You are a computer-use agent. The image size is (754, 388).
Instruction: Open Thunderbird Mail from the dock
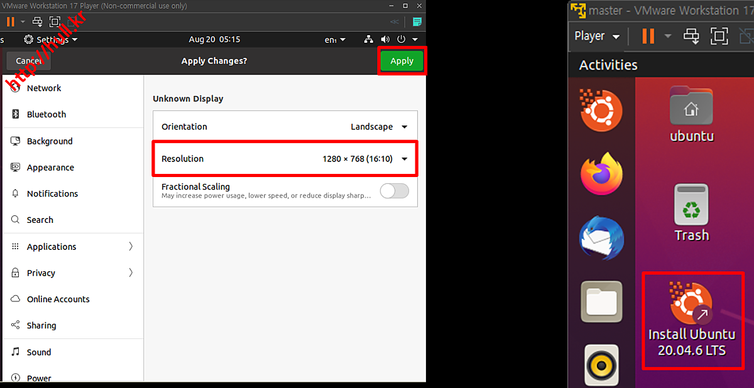(601, 239)
